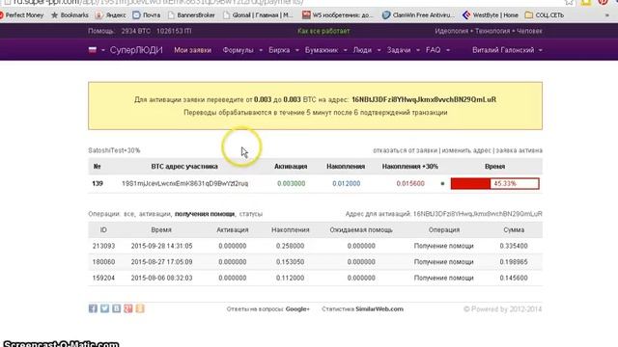The image size is (618, 347).
Task: Open the SimilarWeb.com statistics link
Action: (379, 308)
